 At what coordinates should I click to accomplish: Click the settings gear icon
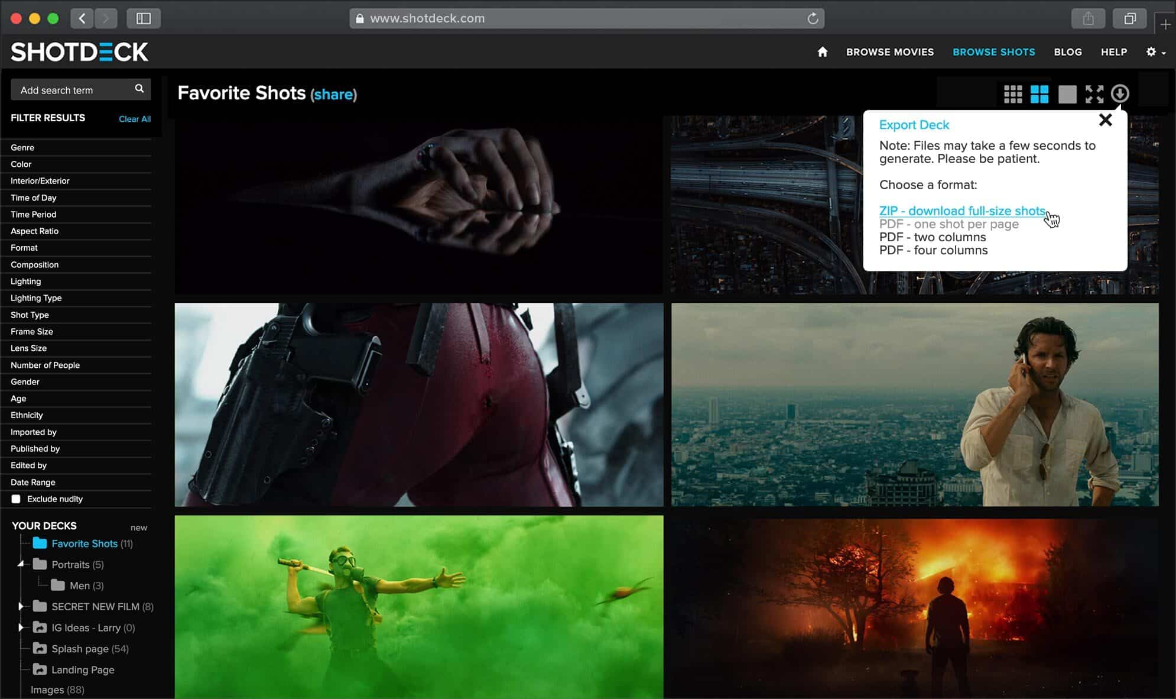[x=1151, y=51]
